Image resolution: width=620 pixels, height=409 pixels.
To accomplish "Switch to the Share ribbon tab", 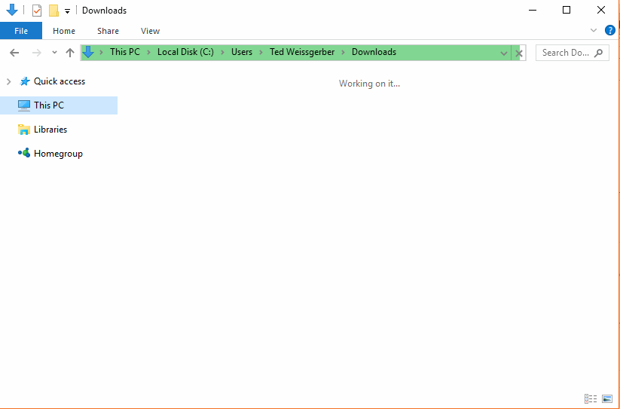I will point(108,31).
